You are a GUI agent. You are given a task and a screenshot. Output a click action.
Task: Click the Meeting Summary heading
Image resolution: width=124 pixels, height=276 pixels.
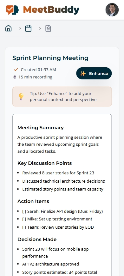click(41, 128)
